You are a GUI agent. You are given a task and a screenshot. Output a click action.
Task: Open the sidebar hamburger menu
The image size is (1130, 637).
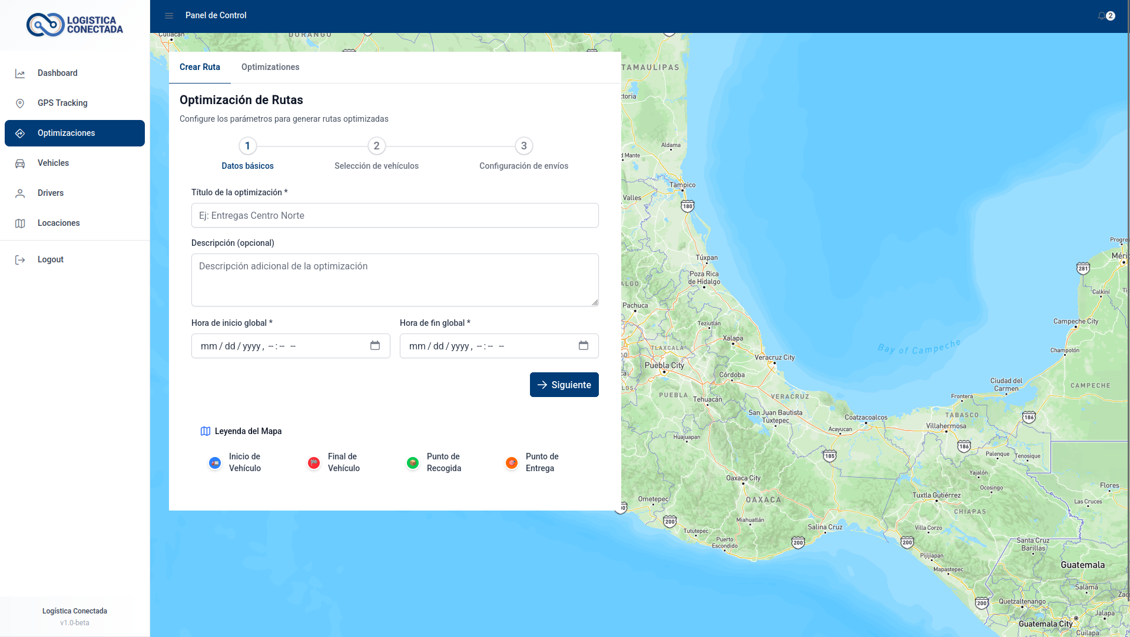tap(169, 16)
